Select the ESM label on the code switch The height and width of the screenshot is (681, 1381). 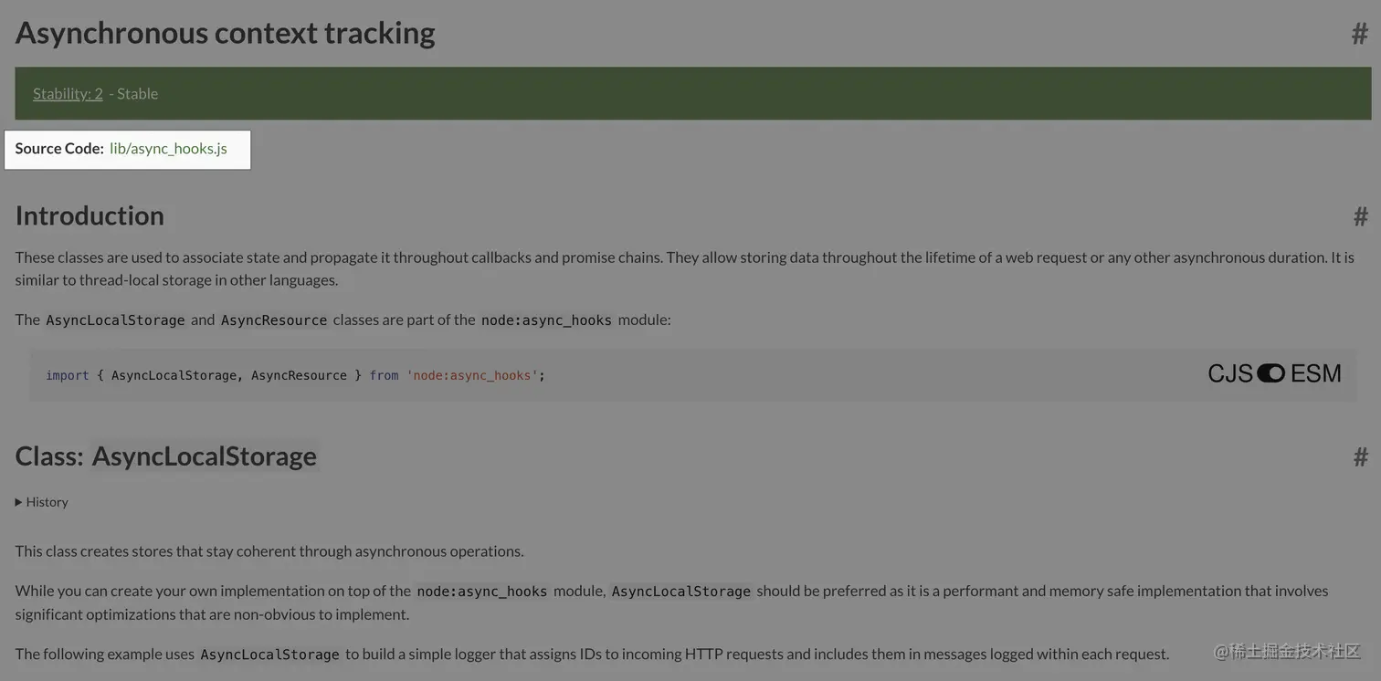pos(1315,372)
